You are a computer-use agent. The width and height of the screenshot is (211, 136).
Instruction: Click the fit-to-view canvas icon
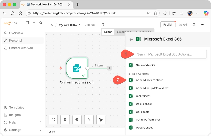(x=53, y=120)
